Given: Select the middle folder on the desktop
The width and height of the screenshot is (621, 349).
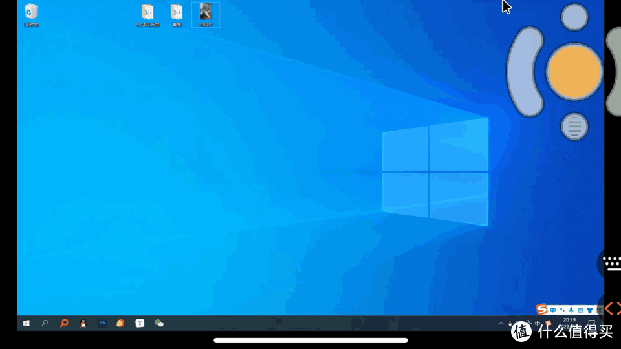Looking at the screenshot, I should pyautogui.click(x=177, y=15).
